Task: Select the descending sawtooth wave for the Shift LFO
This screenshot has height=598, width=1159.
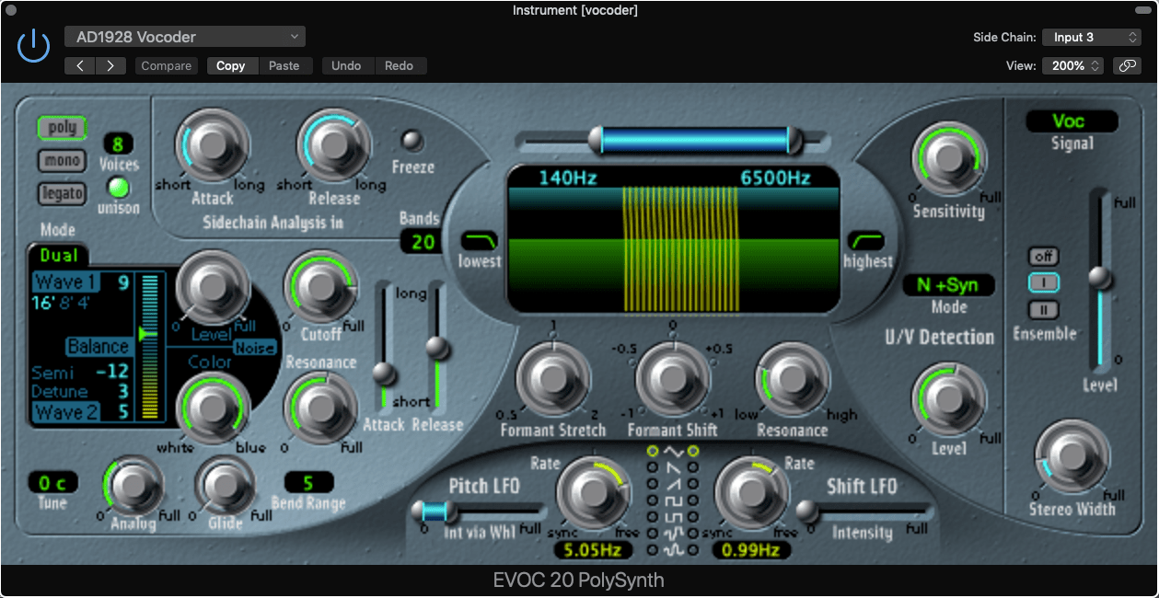Action: click(693, 467)
